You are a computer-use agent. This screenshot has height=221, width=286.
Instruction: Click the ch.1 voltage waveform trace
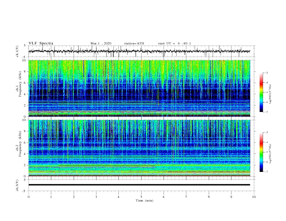[x=139, y=51]
